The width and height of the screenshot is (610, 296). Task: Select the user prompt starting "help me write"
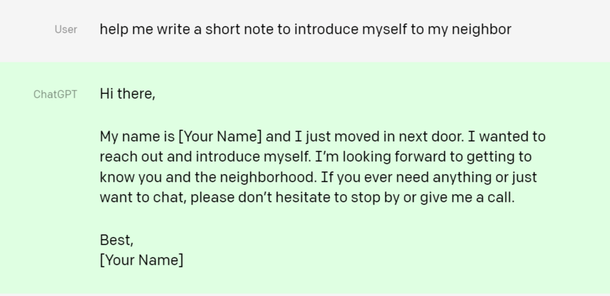click(306, 30)
